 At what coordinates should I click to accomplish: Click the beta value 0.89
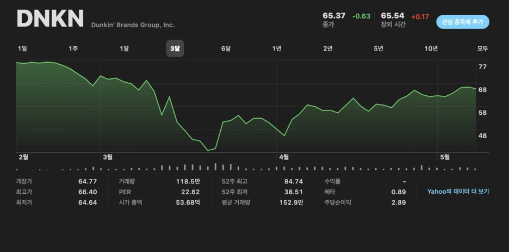(x=398, y=192)
